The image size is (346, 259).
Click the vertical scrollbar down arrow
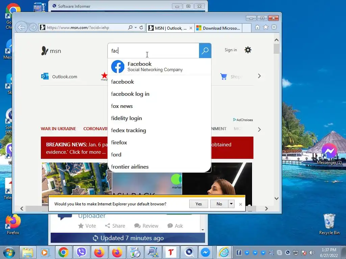tap(276, 198)
